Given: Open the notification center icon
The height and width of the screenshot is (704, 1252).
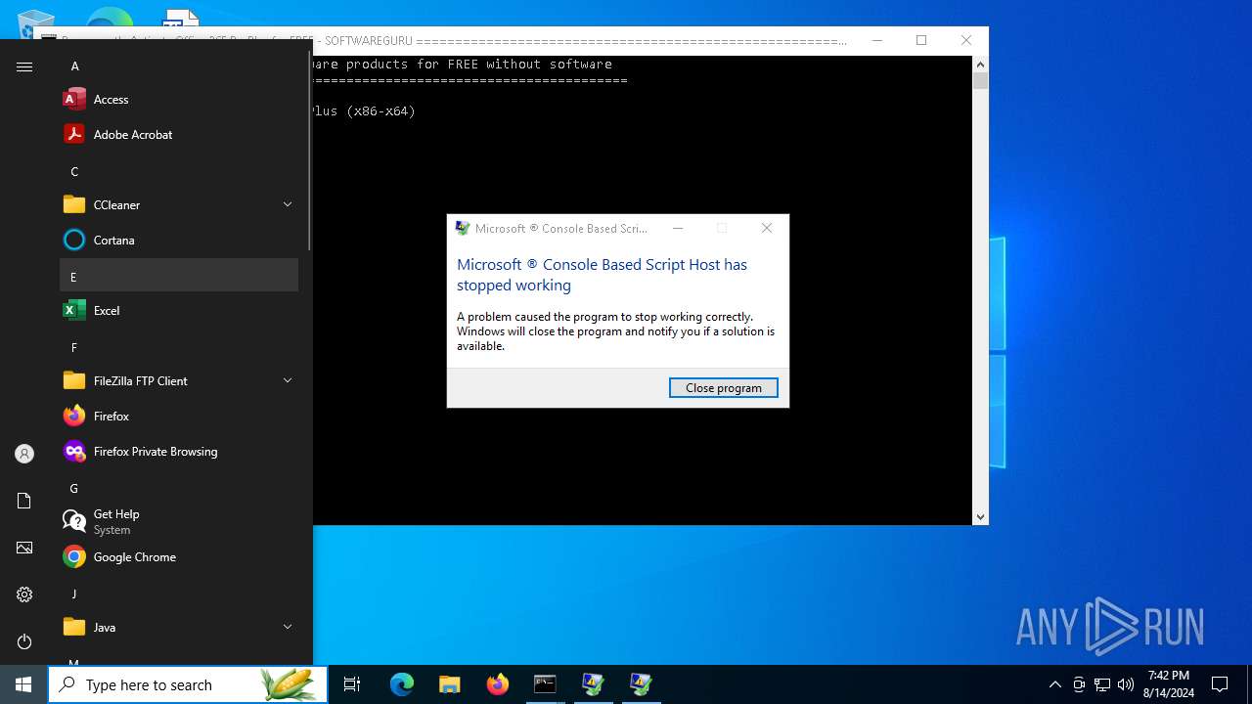Looking at the screenshot, I should tap(1220, 684).
